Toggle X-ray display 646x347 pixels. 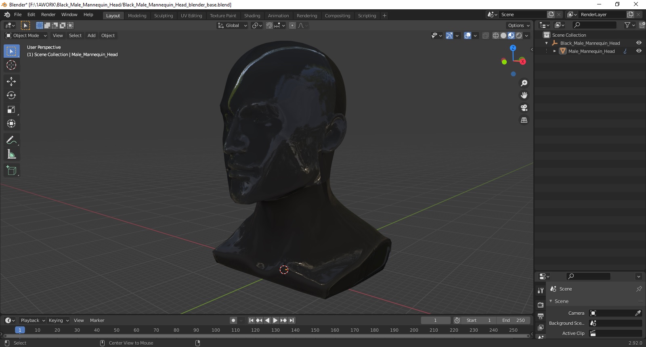coord(485,36)
